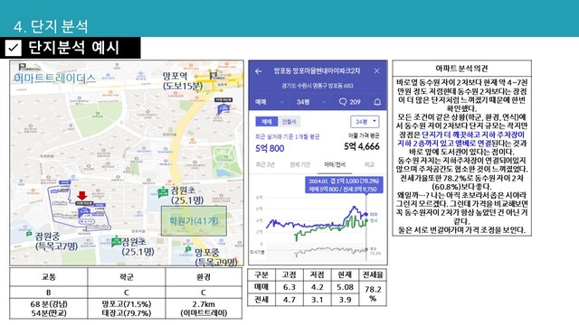
Task: Select the 매매/전세 chart tab
Action: 335,164
